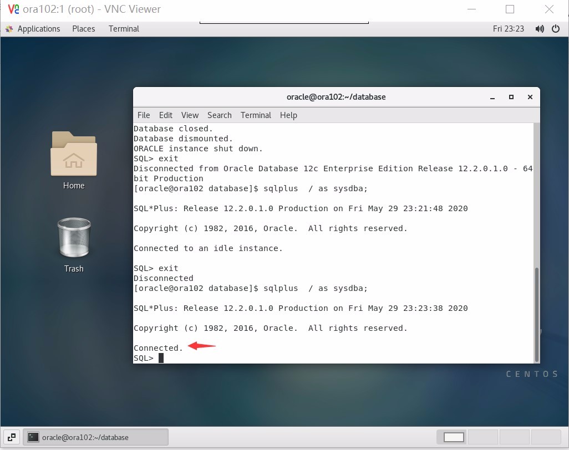This screenshot has width=569, height=450.
Task: Click 'Connected to an idle instance.' text
Action: coord(208,248)
